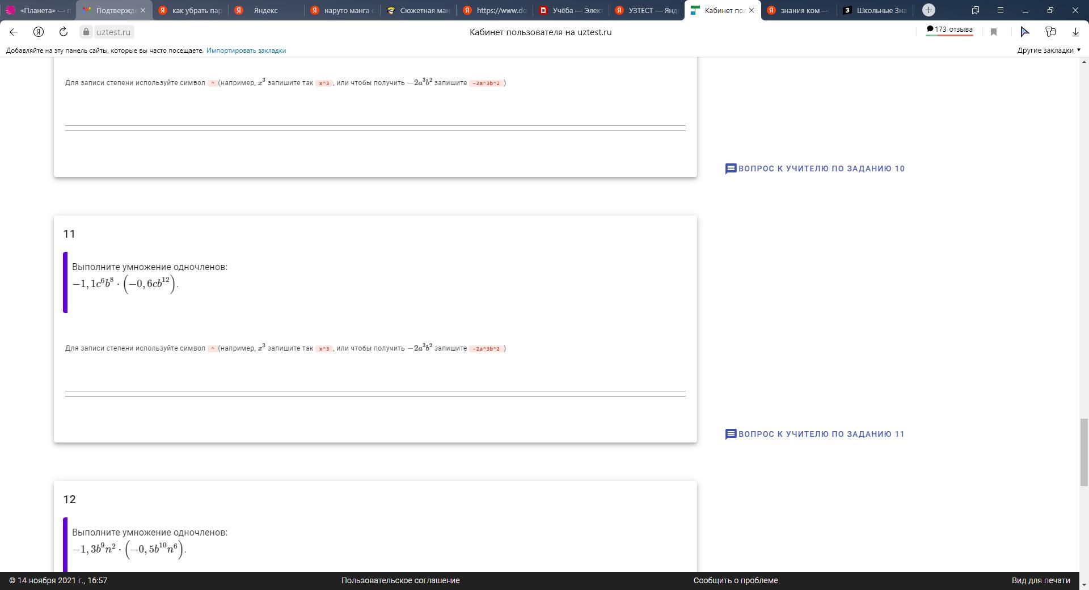This screenshot has width=1089, height=590.
Task: Bookmark this page with the flag icon
Action: tap(994, 32)
